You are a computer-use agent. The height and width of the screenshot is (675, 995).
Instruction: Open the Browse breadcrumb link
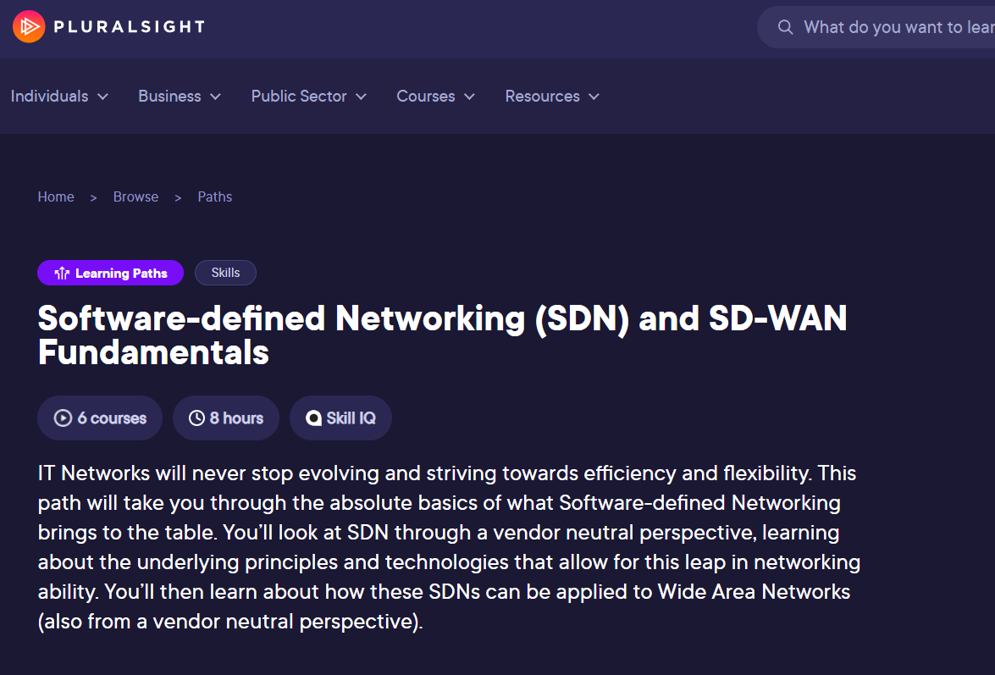pyautogui.click(x=135, y=196)
